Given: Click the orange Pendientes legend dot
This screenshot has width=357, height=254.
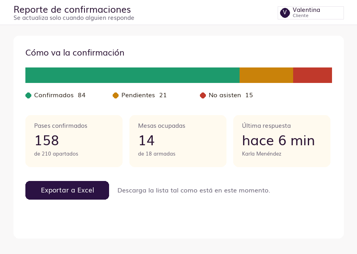Looking at the screenshot, I should 116,96.
